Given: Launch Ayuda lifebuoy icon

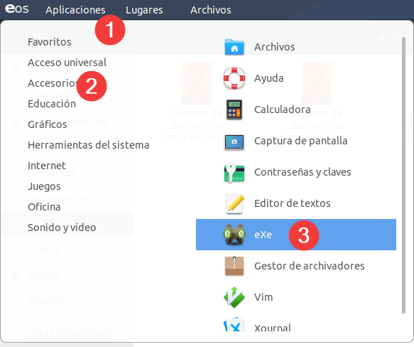Looking at the screenshot, I should pyautogui.click(x=234, y=78).
